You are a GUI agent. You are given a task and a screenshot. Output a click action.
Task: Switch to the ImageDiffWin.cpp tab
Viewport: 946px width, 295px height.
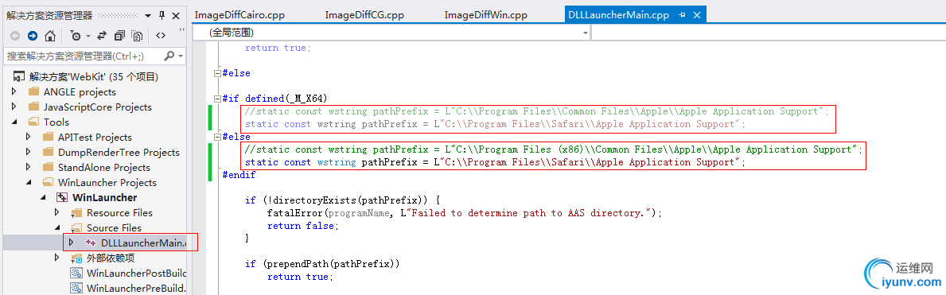tap(486, 16)
